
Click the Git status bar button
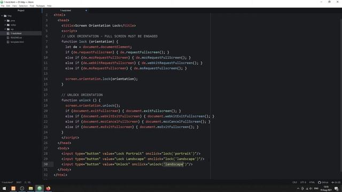336,182
